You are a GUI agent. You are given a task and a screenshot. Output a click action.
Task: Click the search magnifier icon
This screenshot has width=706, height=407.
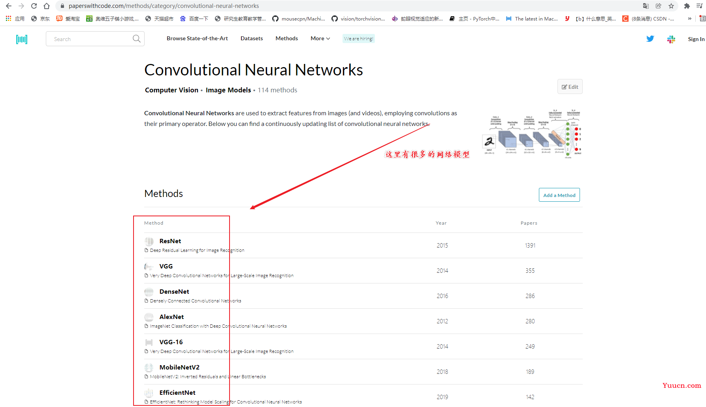click(136, 39)
